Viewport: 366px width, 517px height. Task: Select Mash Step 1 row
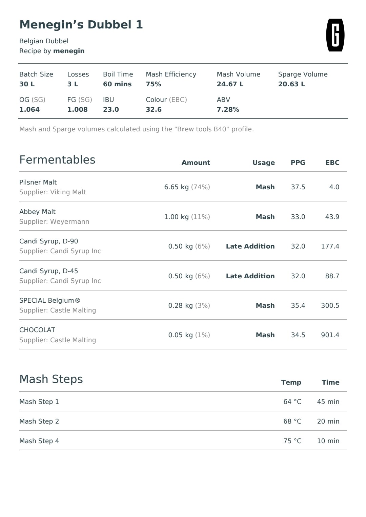coord(183,402)
